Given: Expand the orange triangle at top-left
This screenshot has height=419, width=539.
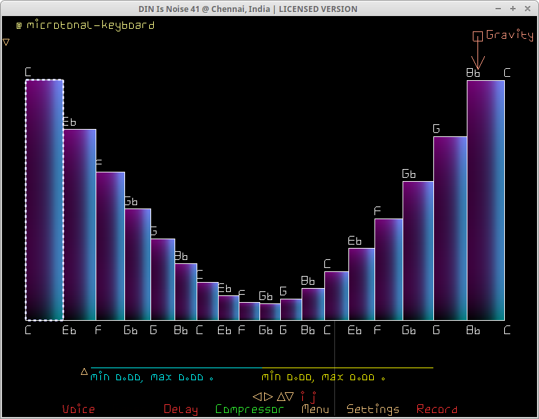Looking at the screenshot, I should tap(6, 42).
